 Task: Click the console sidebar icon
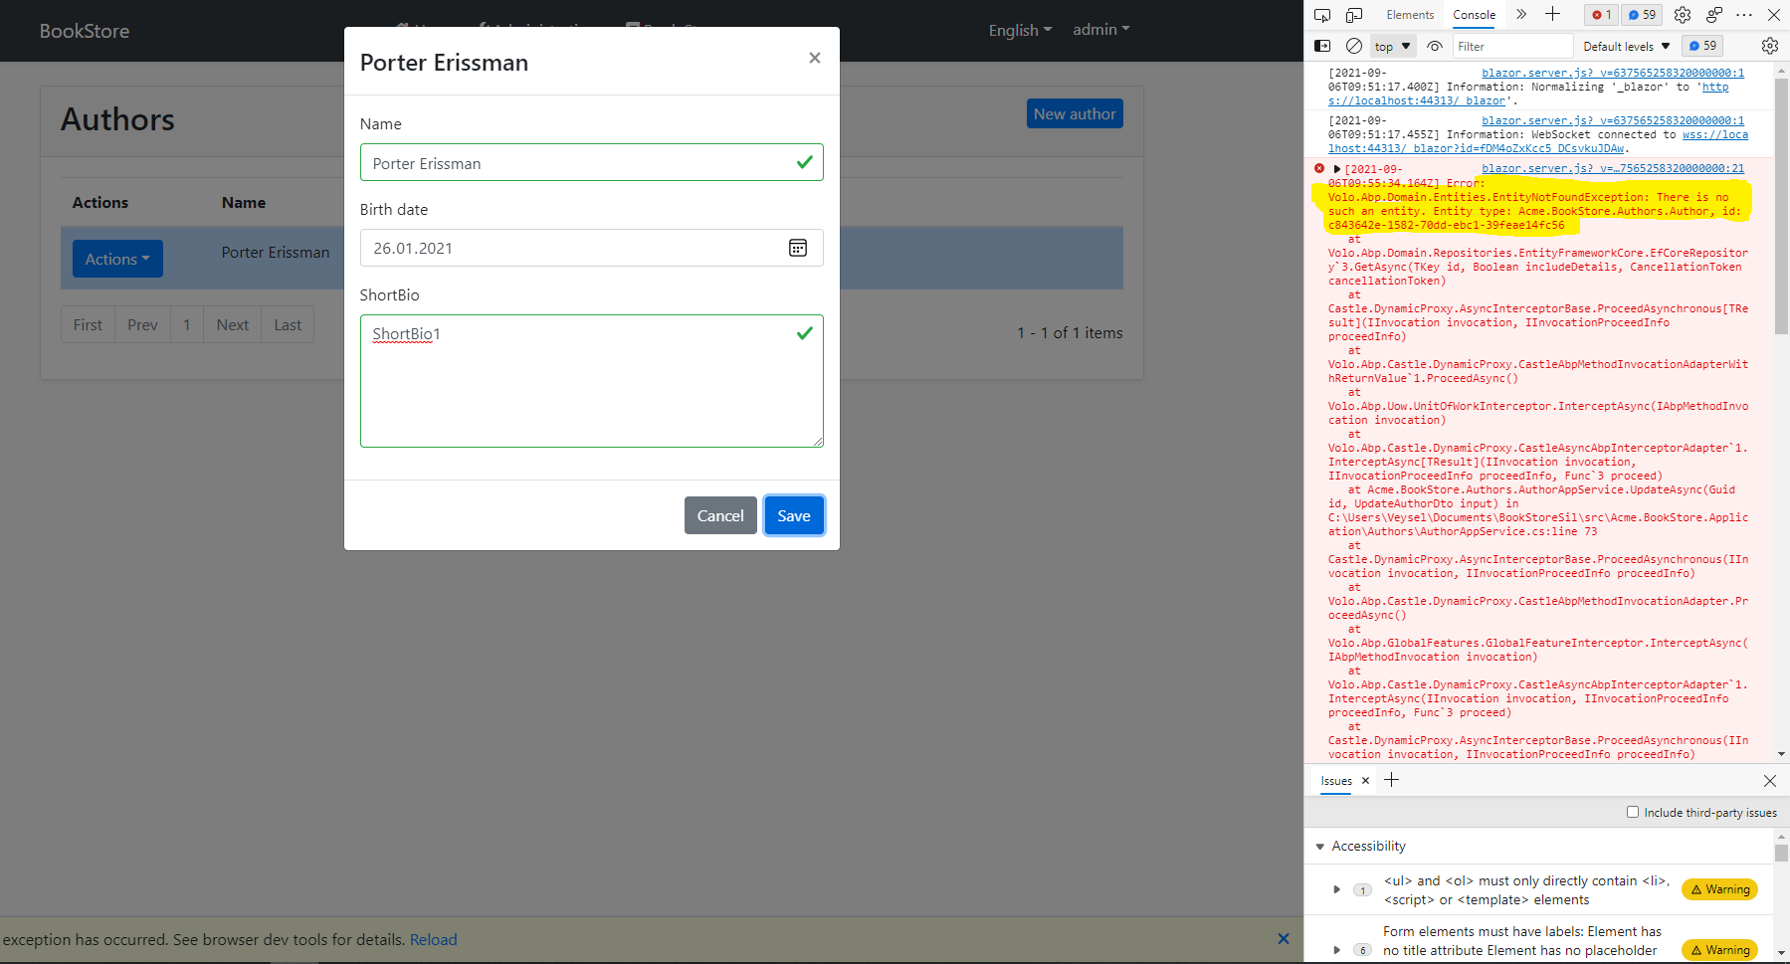click(1323, 46)
